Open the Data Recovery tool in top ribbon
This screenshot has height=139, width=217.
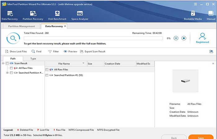(x=10, y=15)
